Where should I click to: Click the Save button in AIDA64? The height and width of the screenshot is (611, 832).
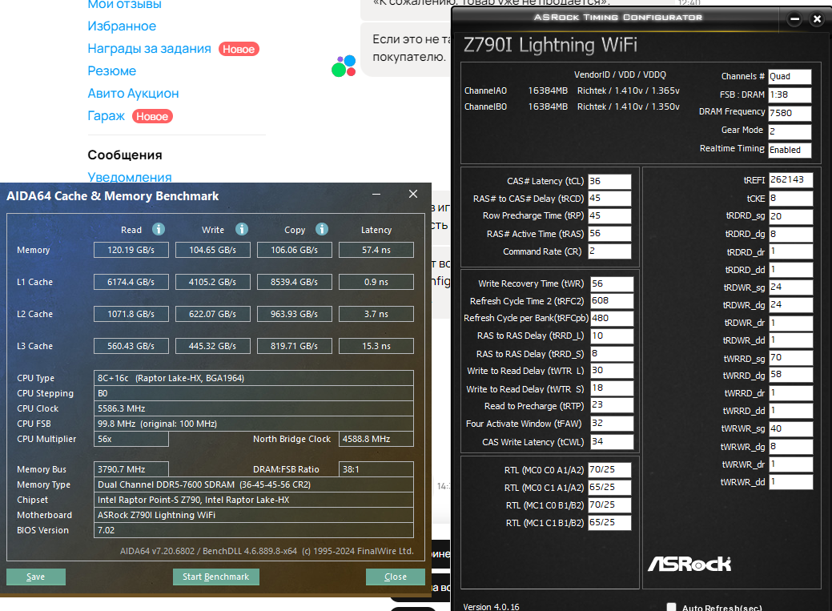(x=35, y=577)
